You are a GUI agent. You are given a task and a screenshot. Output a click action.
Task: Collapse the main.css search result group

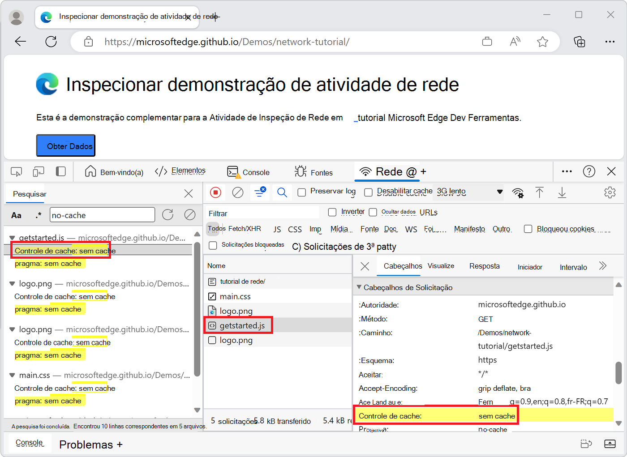12,375
